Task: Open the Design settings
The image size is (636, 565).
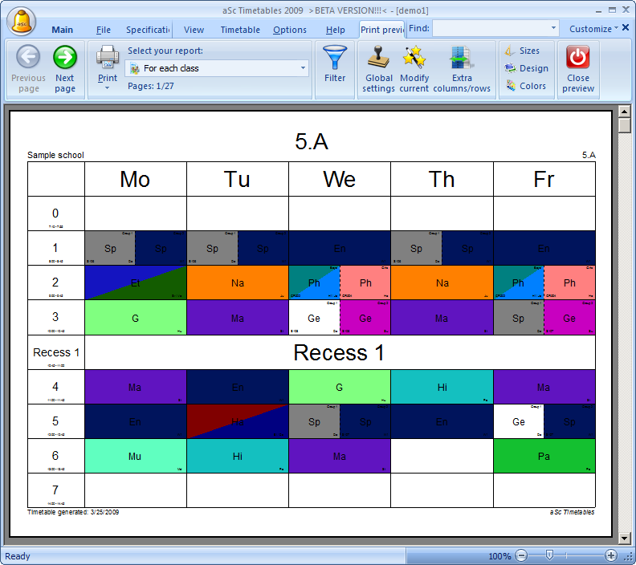Action: (525, 68)
